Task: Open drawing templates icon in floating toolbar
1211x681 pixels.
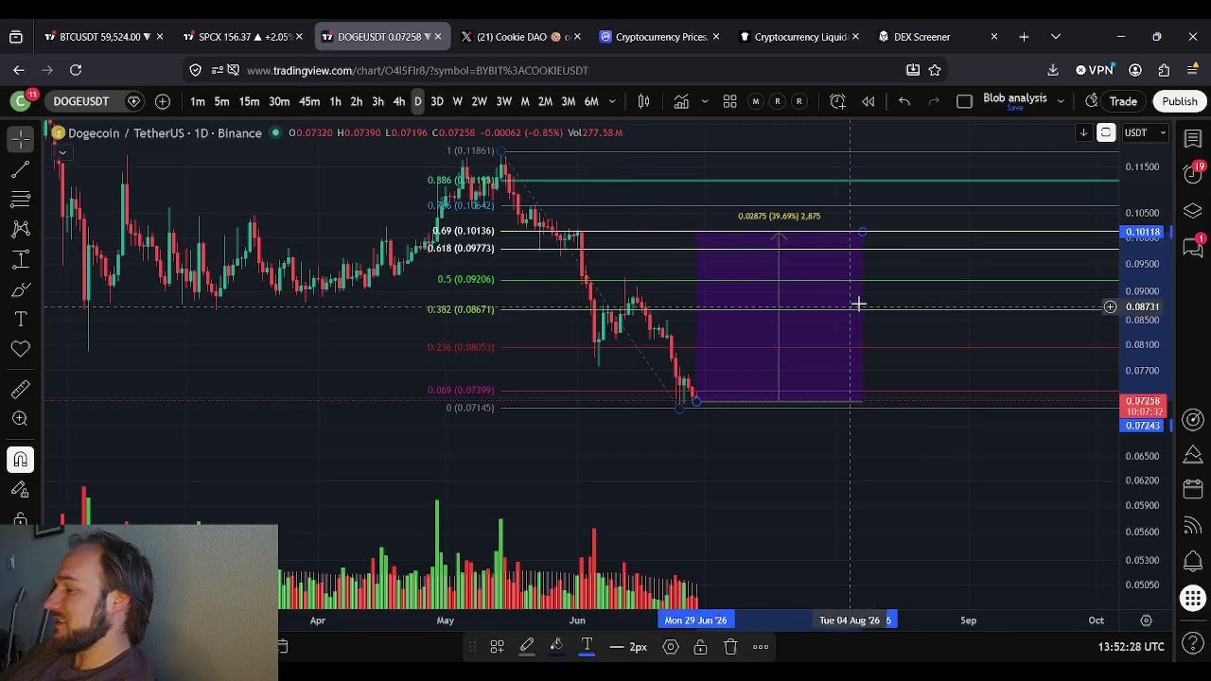Action: (x=497, y=647)
